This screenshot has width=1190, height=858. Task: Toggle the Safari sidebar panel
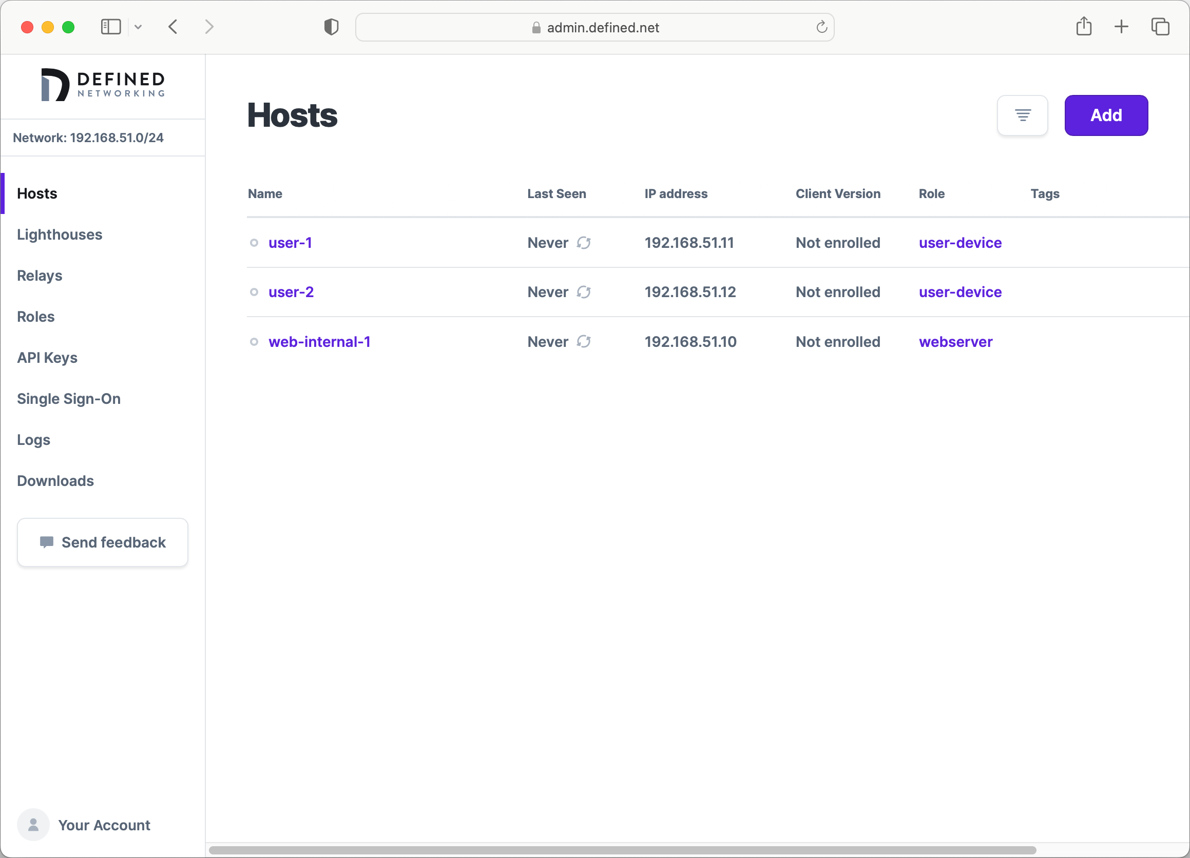point(111,27)
